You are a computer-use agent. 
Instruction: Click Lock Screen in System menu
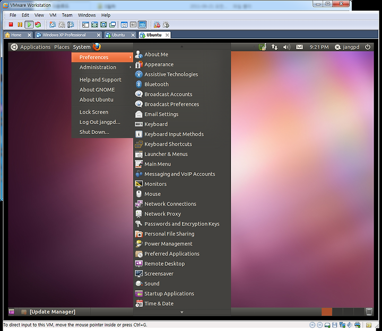(x=102, y=112)
